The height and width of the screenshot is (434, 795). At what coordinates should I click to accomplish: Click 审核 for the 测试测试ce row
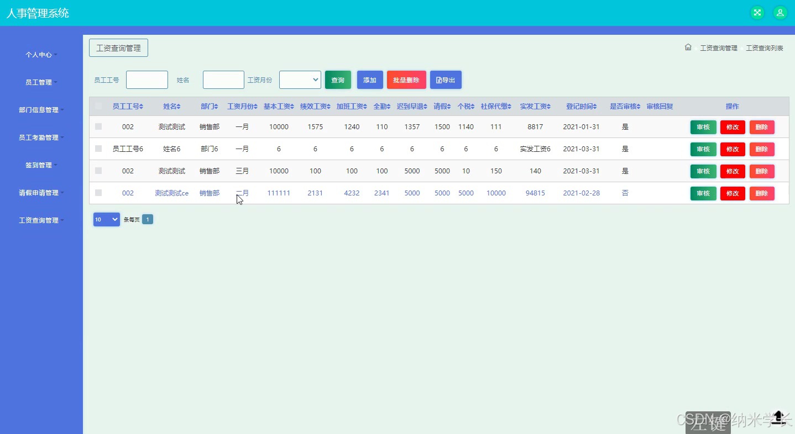click(x=703, y=193)
